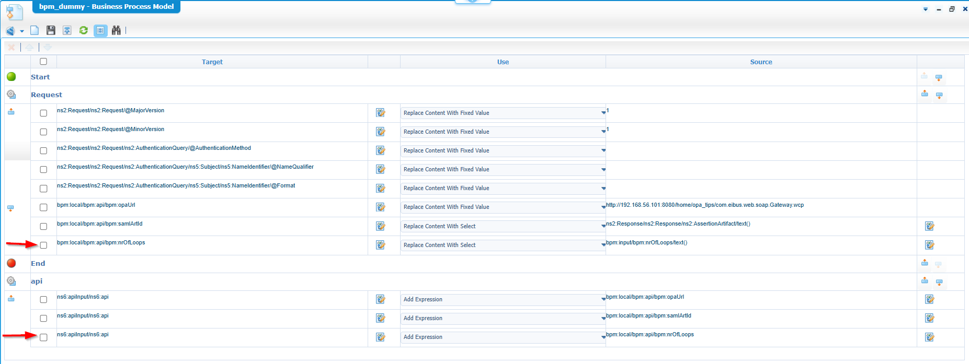
Task: Open the Add Expression dropdown in the last api row
Action: (603, 337)
